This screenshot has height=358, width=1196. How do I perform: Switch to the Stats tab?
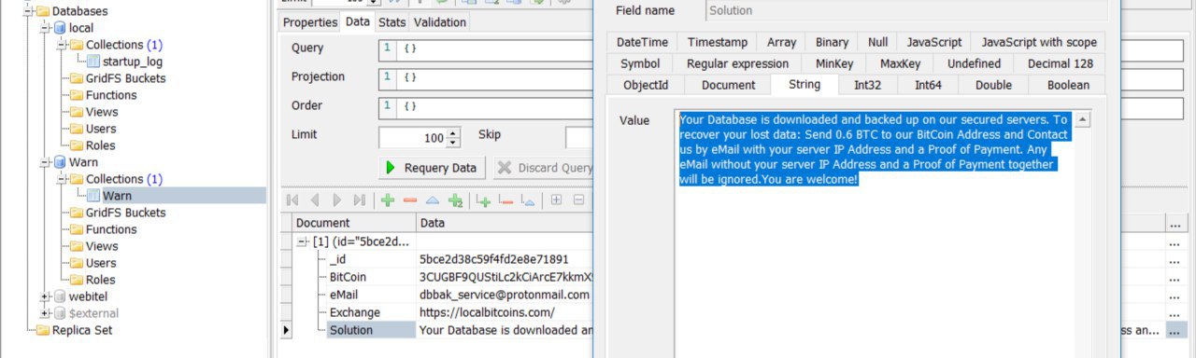click(x=392, y=21)
